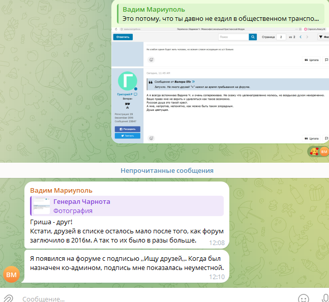Screen dimensions: 329x302
Task: Jump to quoted green Вадим Мариуполь reply
Action: 220,14
